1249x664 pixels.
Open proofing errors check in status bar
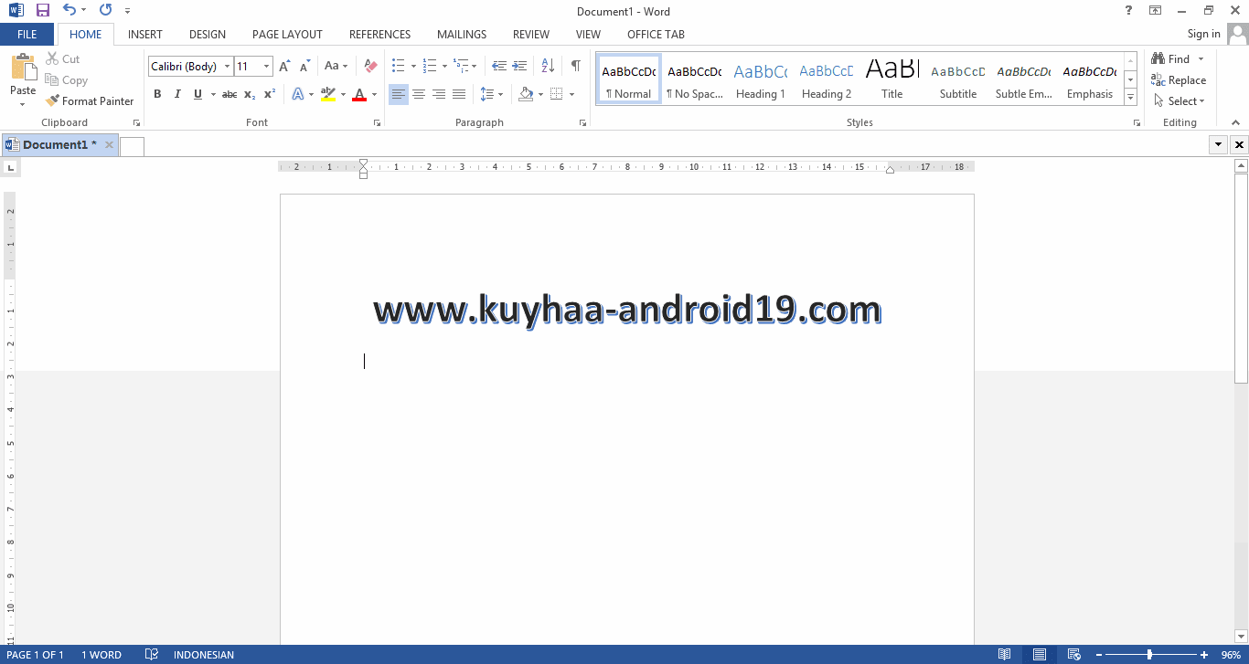[x=152, y=655]
